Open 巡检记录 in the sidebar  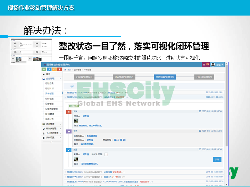pos(49,83)
